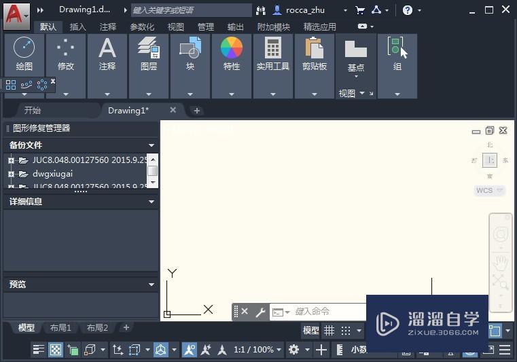Collapse the 详细信息 section arrow
This screenshot has height=362, width=517.
point(151,202)
